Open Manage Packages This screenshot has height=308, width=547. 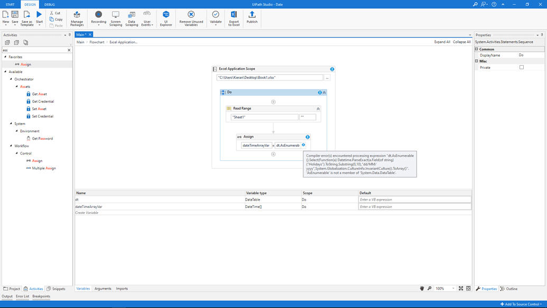(x=77, y=17)
